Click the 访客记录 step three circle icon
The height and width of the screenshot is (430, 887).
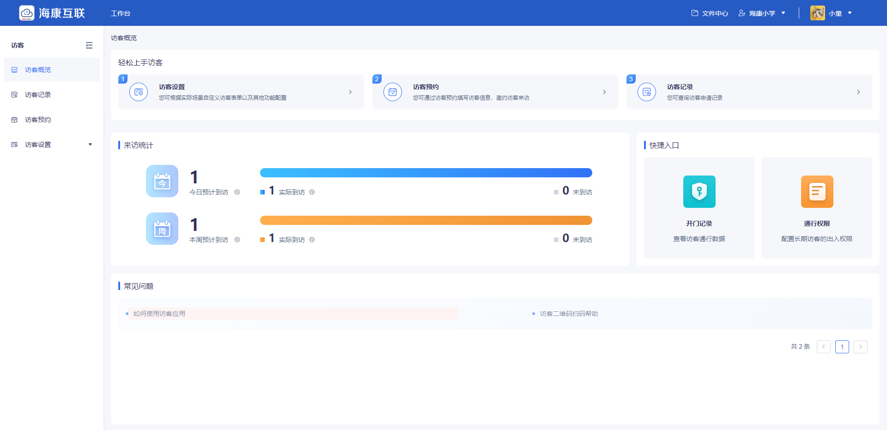pos(647,92)
